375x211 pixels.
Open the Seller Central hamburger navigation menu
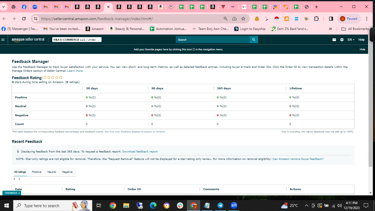coord(3,40)
